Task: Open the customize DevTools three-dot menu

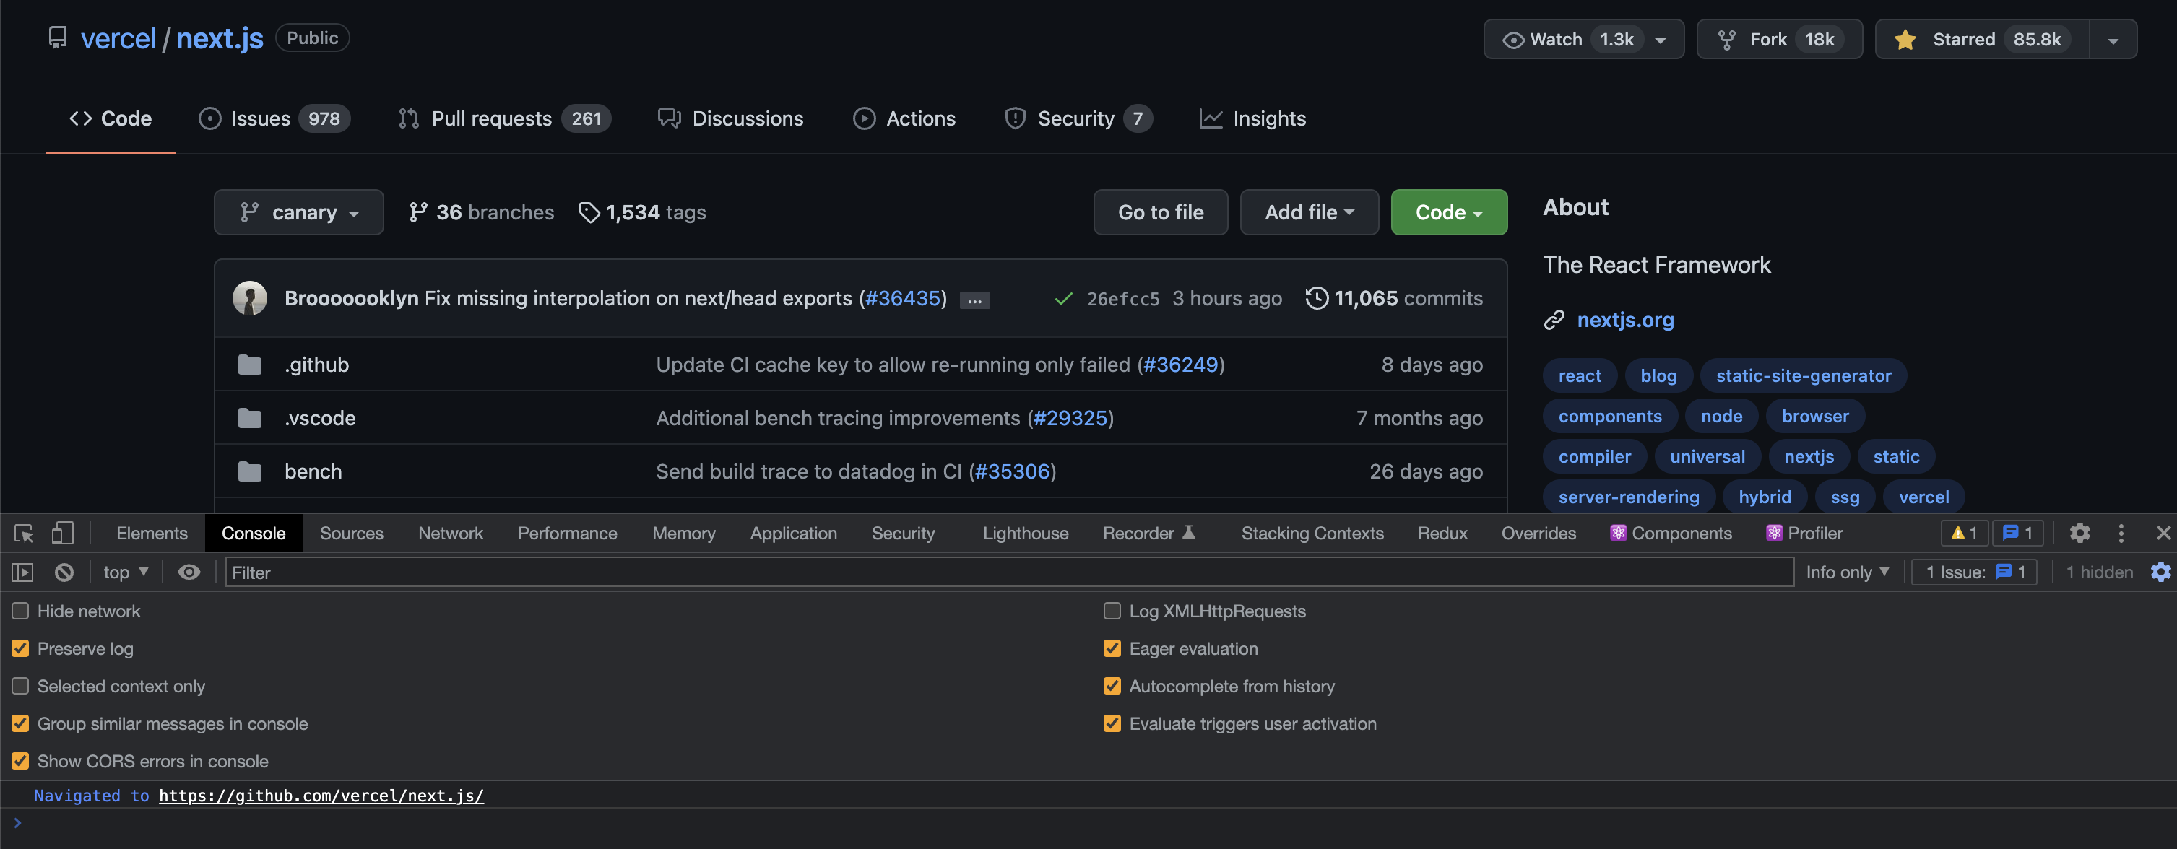Action: 2121,533
